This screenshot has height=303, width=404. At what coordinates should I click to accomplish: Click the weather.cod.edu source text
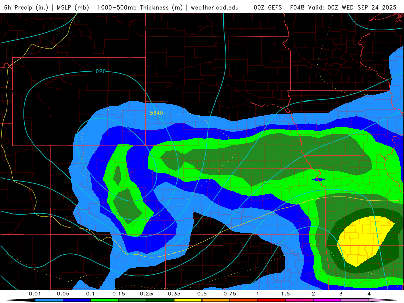click(x=215, y=7)
